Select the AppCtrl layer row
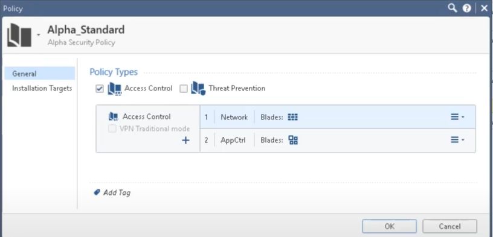Screen dimensions: 493x237 point(337,140)
